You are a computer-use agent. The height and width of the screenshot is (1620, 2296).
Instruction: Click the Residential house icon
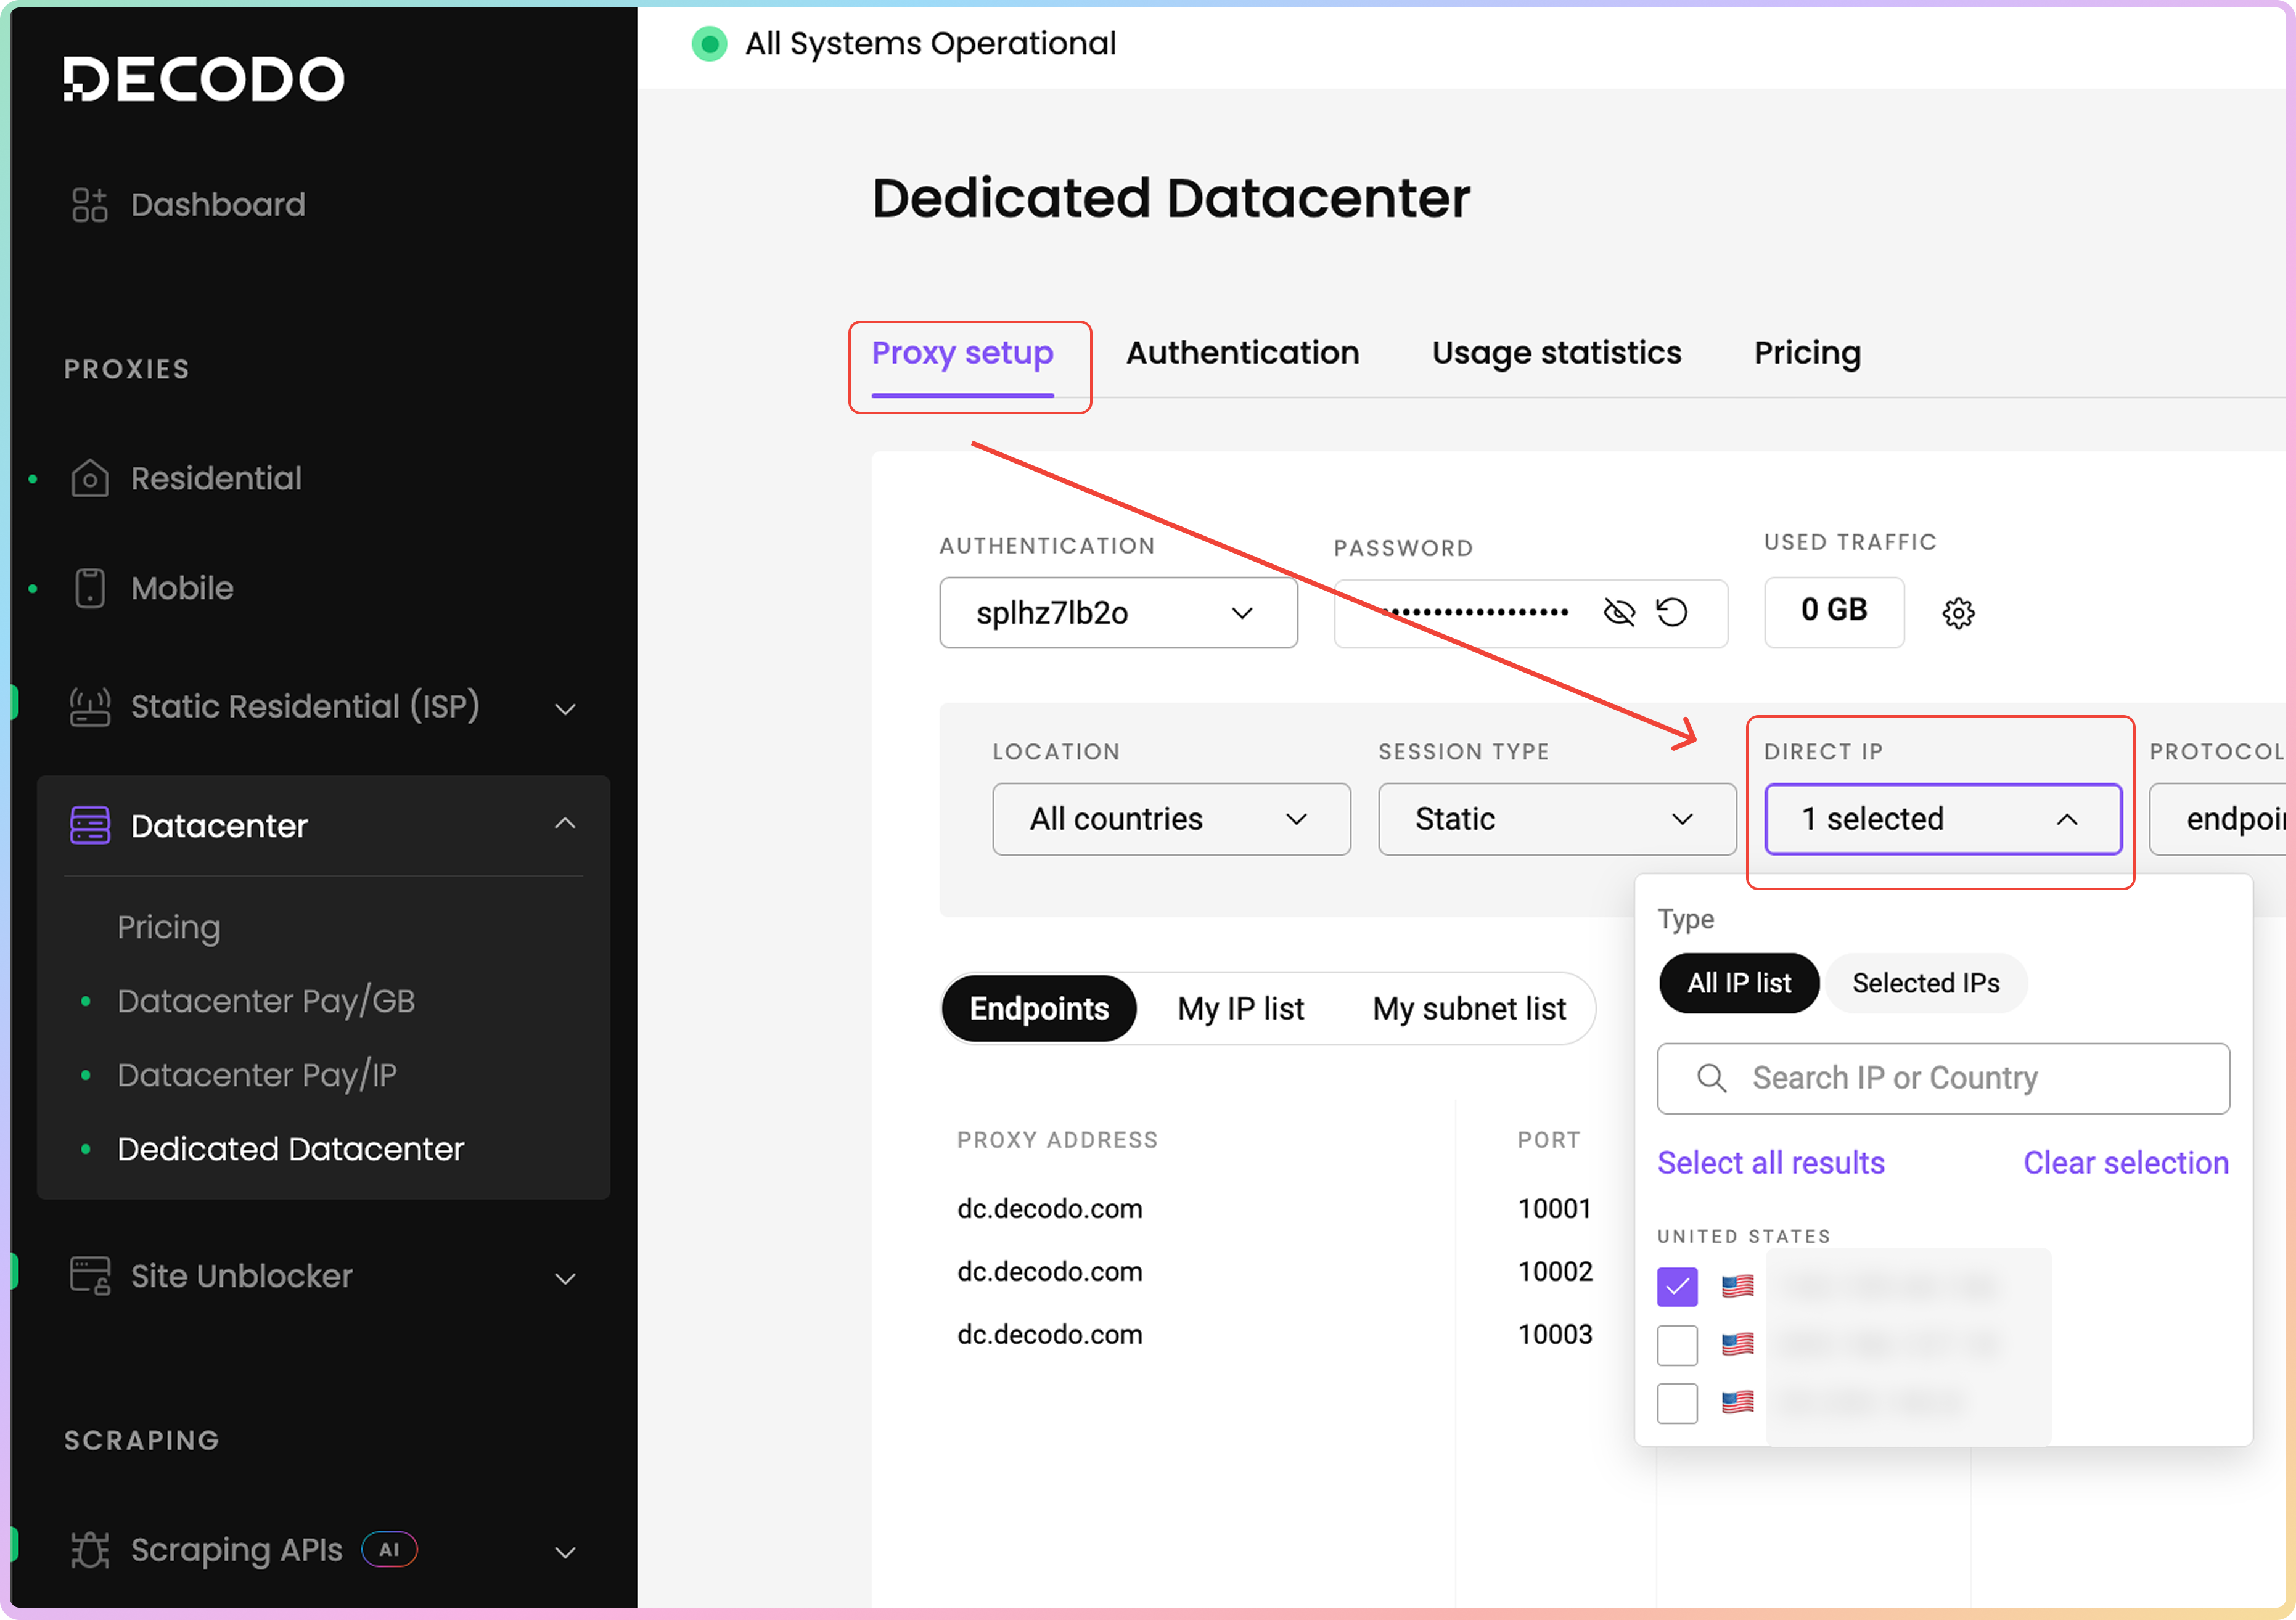[x=89, y=478]
